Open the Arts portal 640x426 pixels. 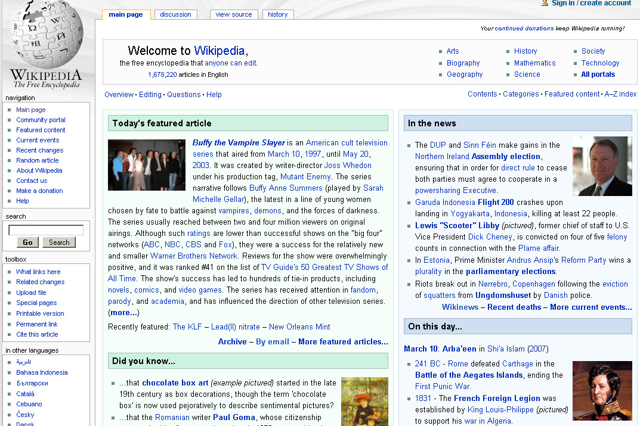click(453, 51)
